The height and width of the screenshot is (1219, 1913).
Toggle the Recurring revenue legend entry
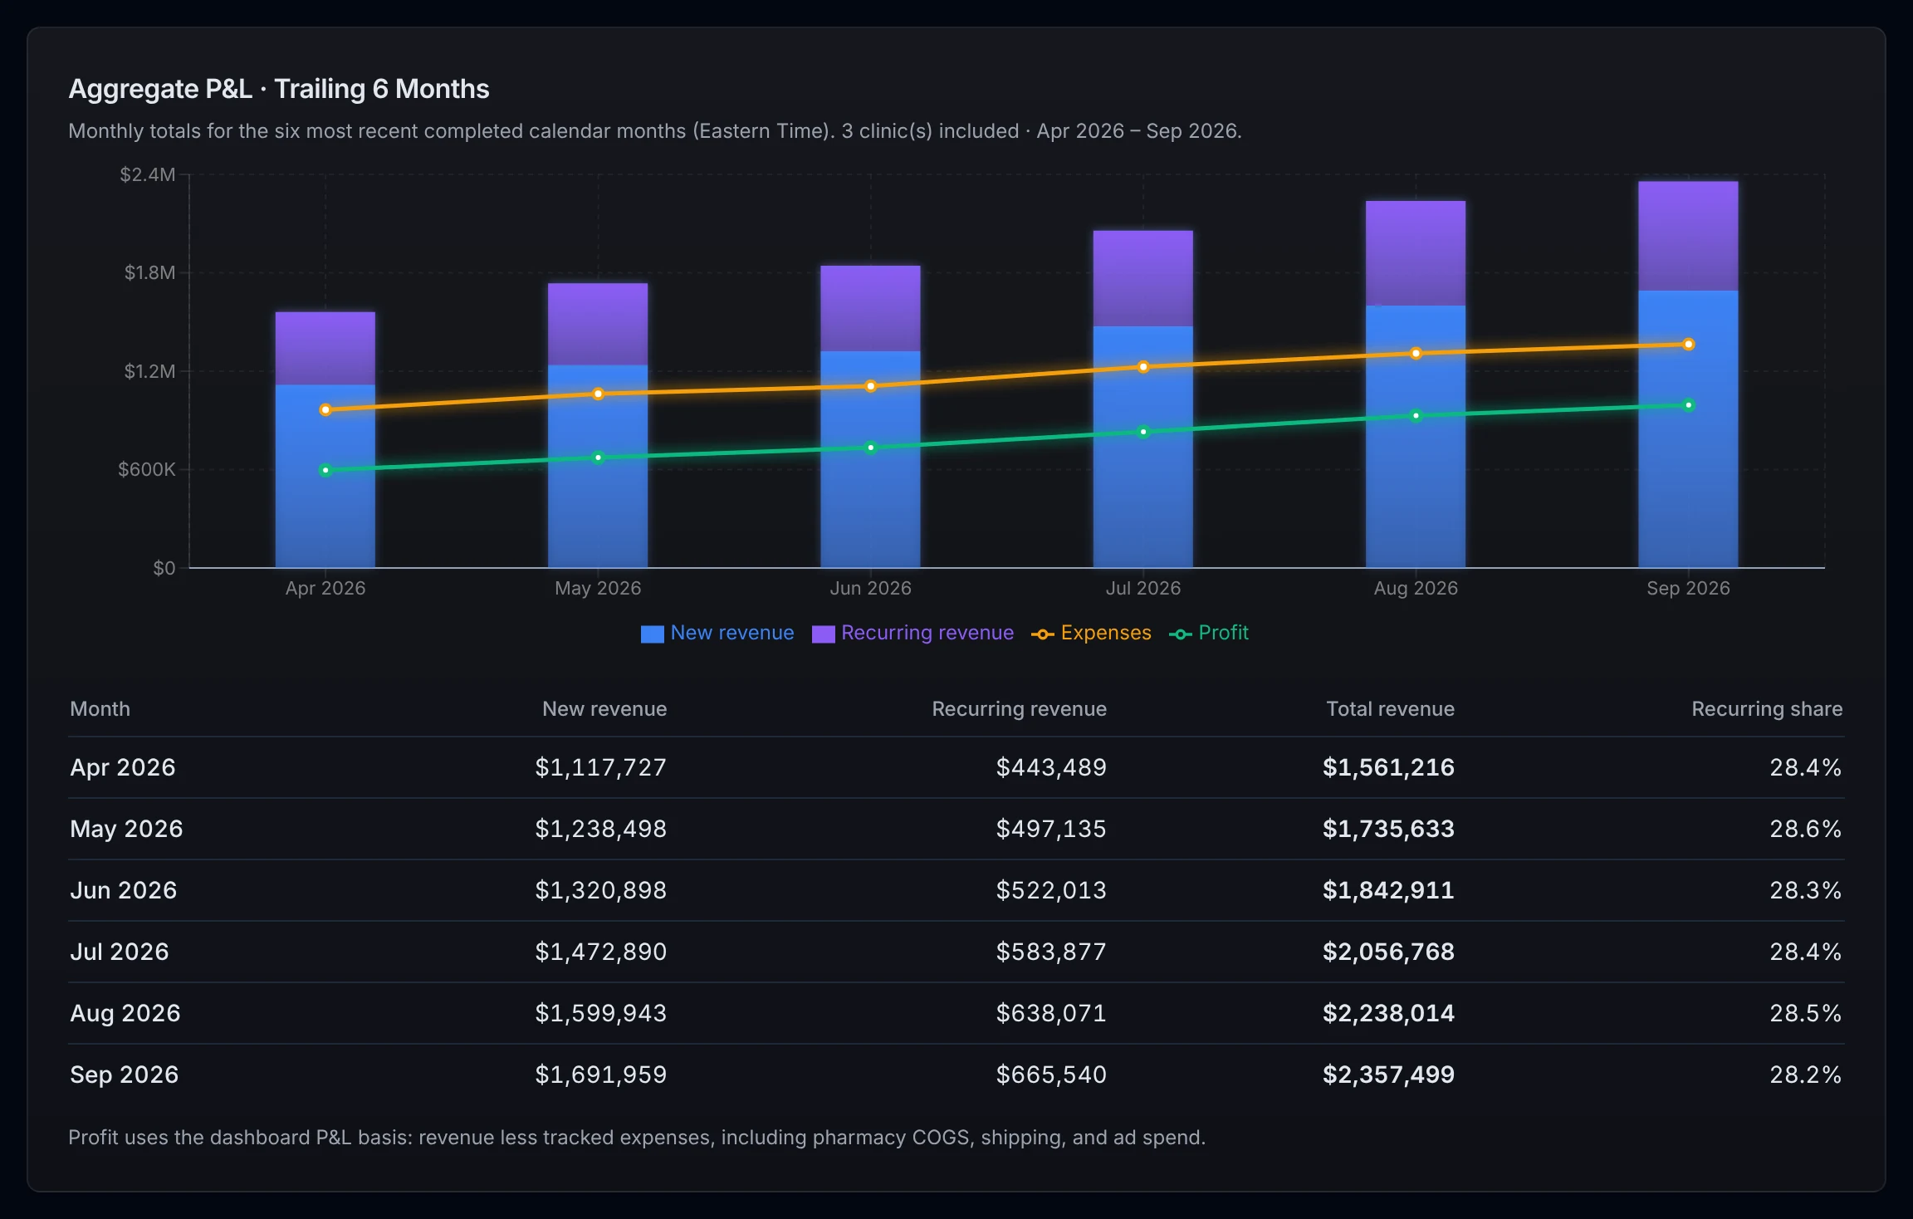click(x=912, y=633)
